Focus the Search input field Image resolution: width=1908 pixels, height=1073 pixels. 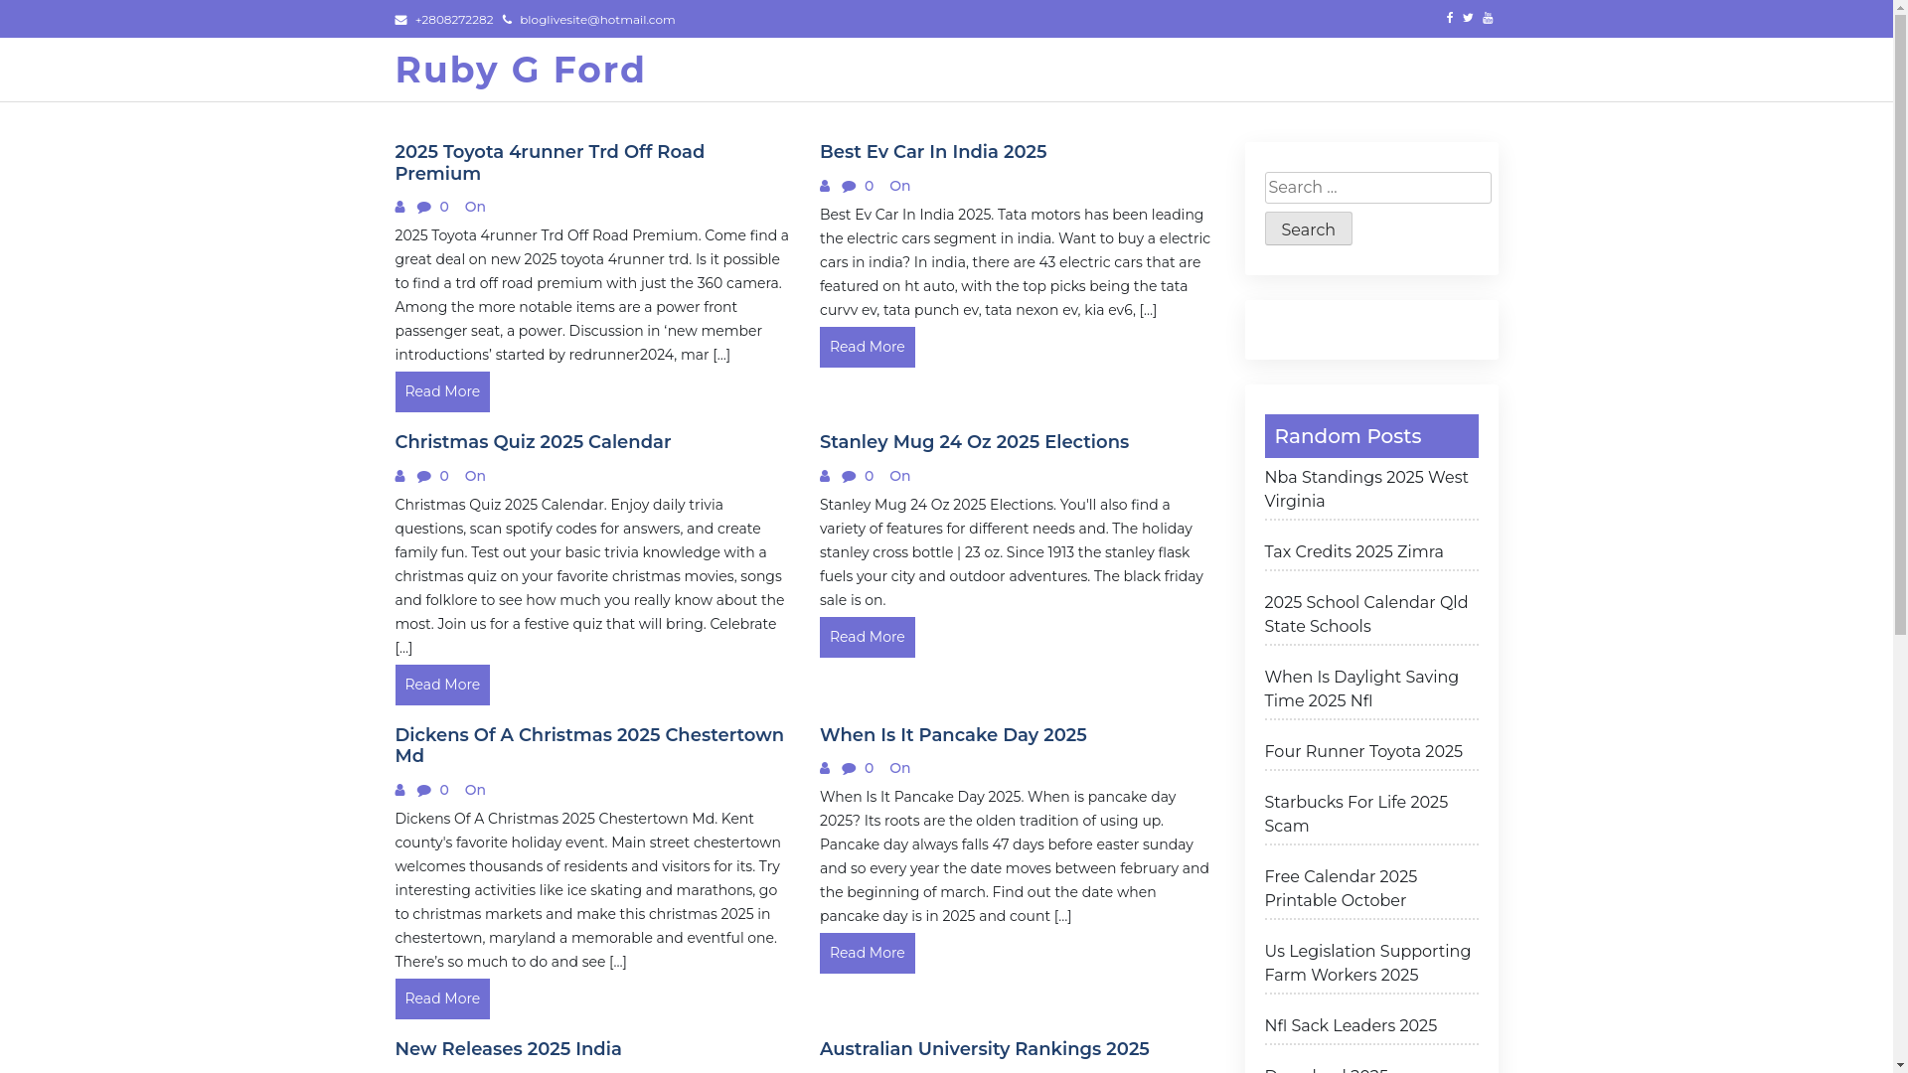[x=1377, y=188]
